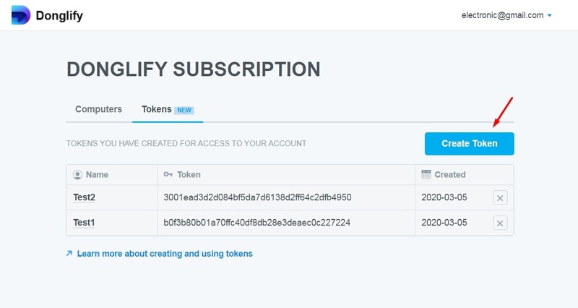578x308 pixels.
Task: Click the Create Token button
Action: point(469,143)
